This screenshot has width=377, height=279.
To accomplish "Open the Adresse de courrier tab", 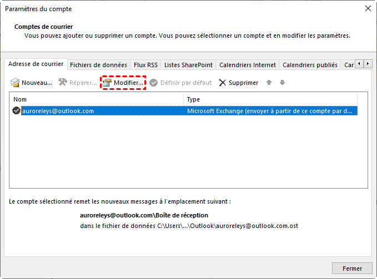I will click(x=36, y=64).
